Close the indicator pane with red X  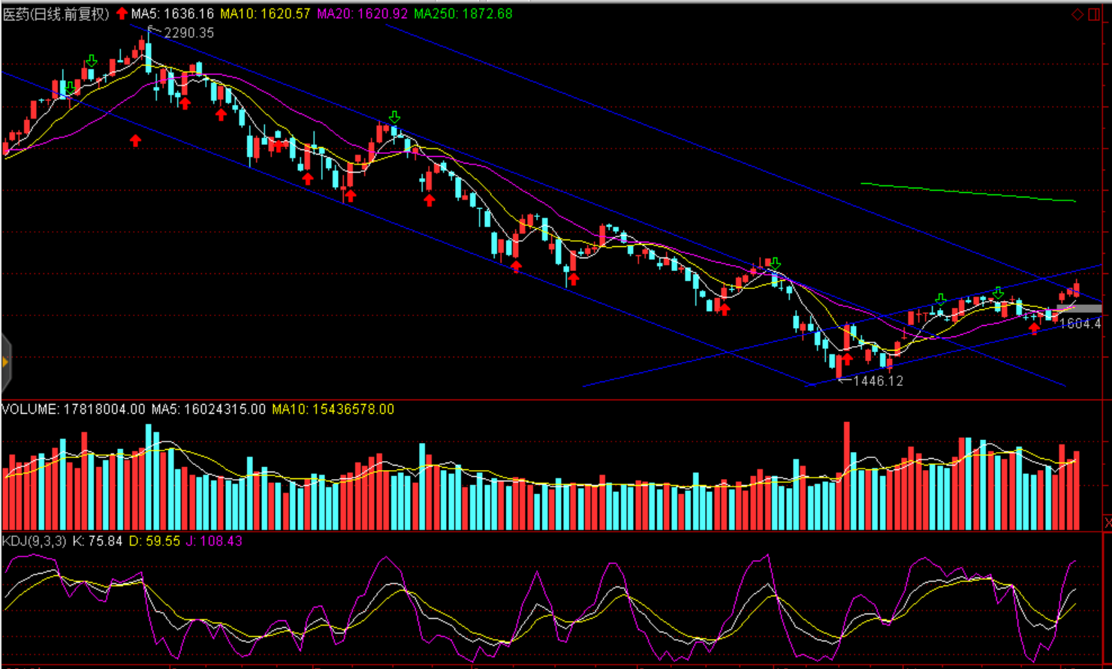(1107, 521)
